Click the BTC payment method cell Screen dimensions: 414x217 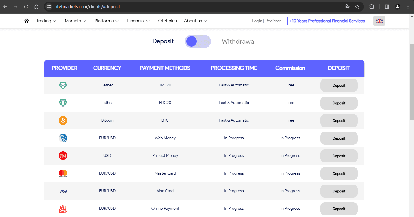click(165, 120)
